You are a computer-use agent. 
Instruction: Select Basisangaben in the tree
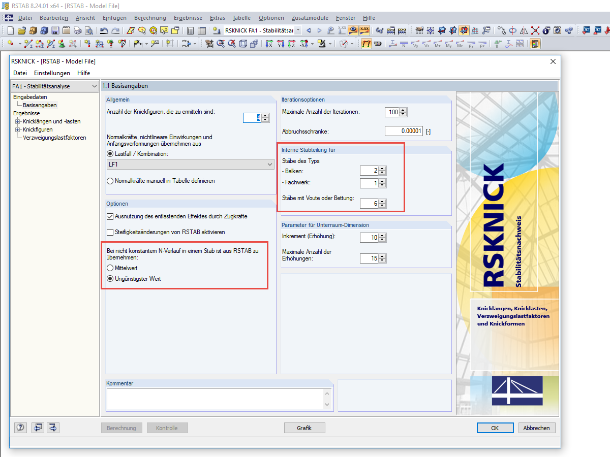point(40,105)
